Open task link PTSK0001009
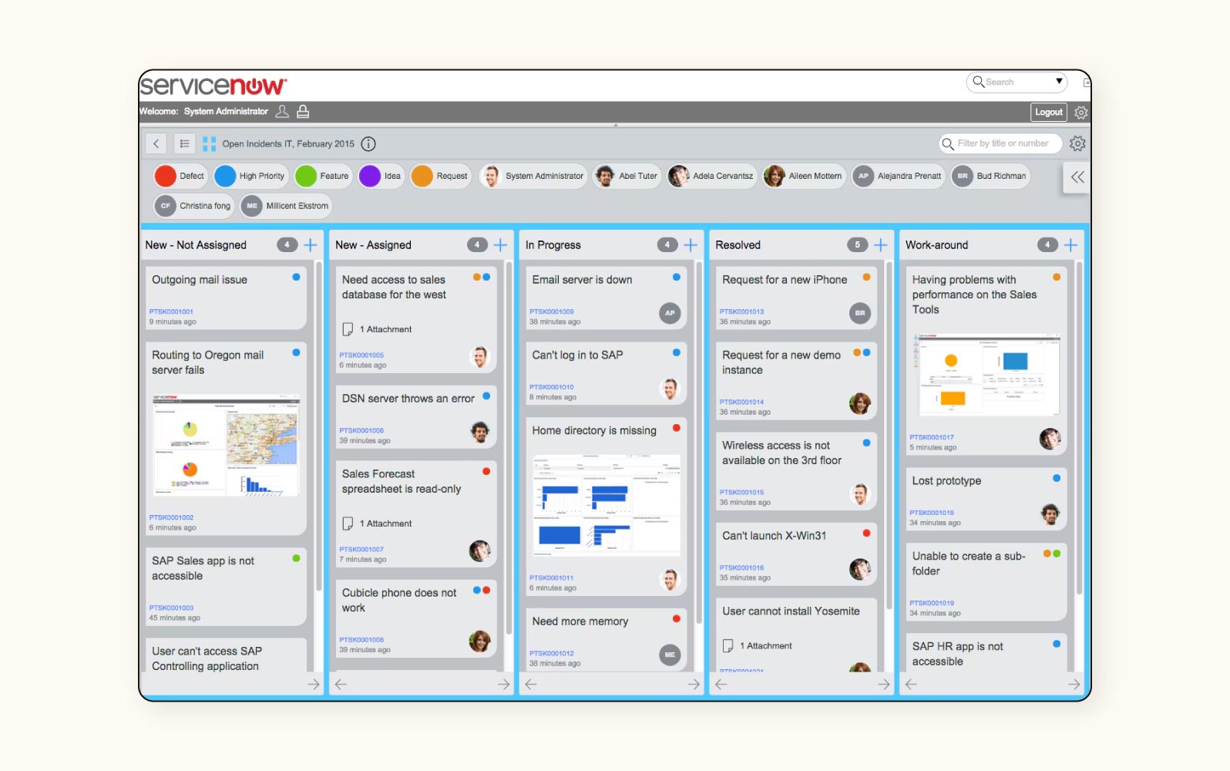1230x771 pixels. tap(551, 311)
